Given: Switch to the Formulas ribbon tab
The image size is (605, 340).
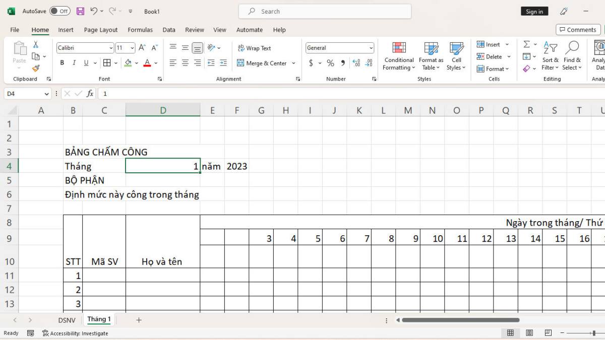Looking at the screenshot, I should [140, 30].
